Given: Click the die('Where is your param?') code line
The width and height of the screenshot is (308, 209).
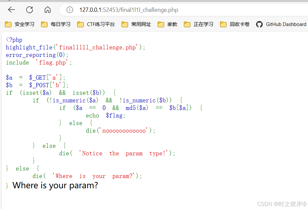Looking at the screenshot, I should 87,176.
